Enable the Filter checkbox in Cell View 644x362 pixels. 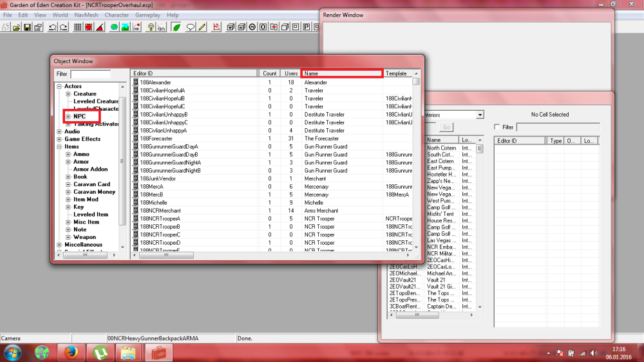tap(497, 127)
